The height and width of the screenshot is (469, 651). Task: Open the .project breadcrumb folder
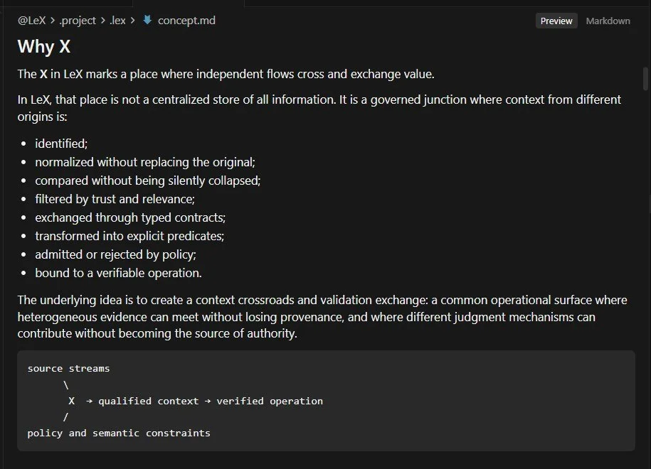(x=78, y=21)
